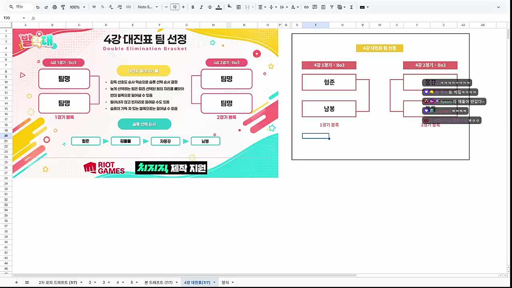Image resolution: width=512 pixels, height=288 pixels.
Task: Click the 4강 2경기 · Bo3 header cell
Action: click(430, 65)
